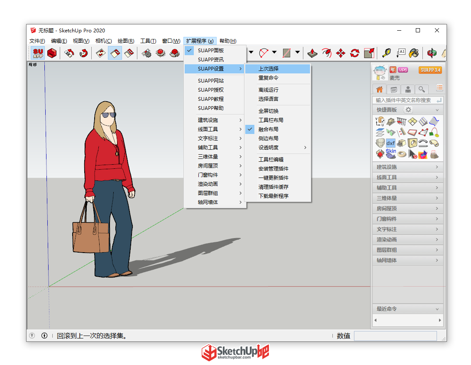Select the Orbit tool icon
Viewport: 471px width, 365px height.
click(x=432, y=53)
